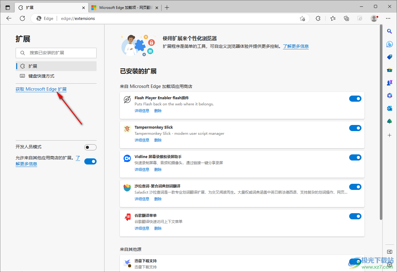Viewport: 397px width, 272px height.
Task: Click 删除 for Vidline extension
Action: coord(158,169)
